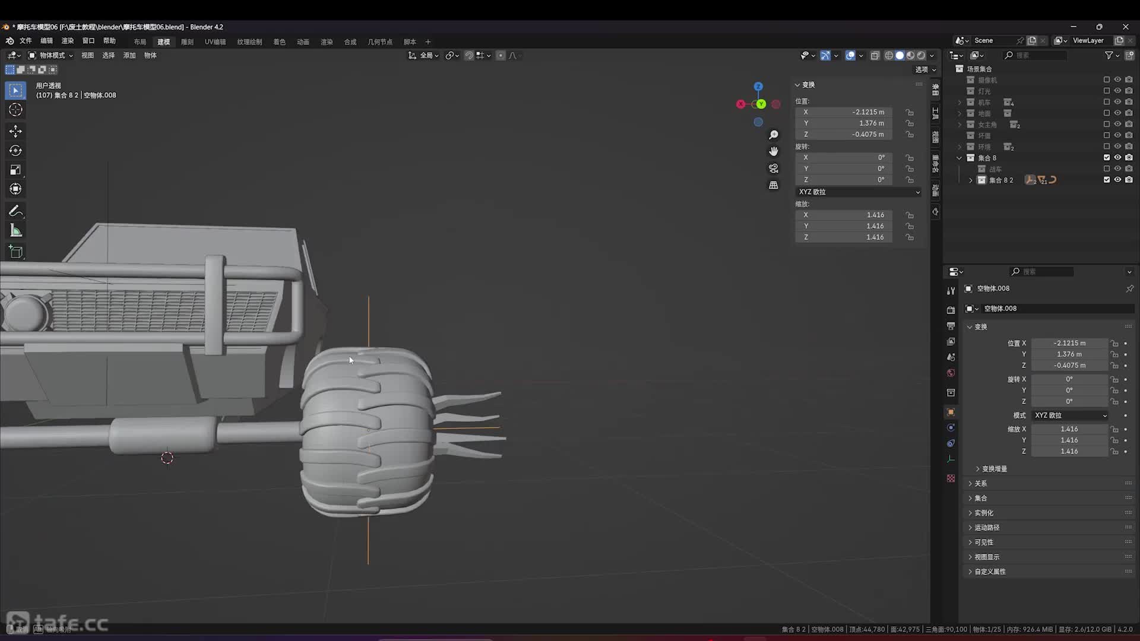The image size is (1140, 641).
Task: Open the World properties tab
Action: (951, 373)
